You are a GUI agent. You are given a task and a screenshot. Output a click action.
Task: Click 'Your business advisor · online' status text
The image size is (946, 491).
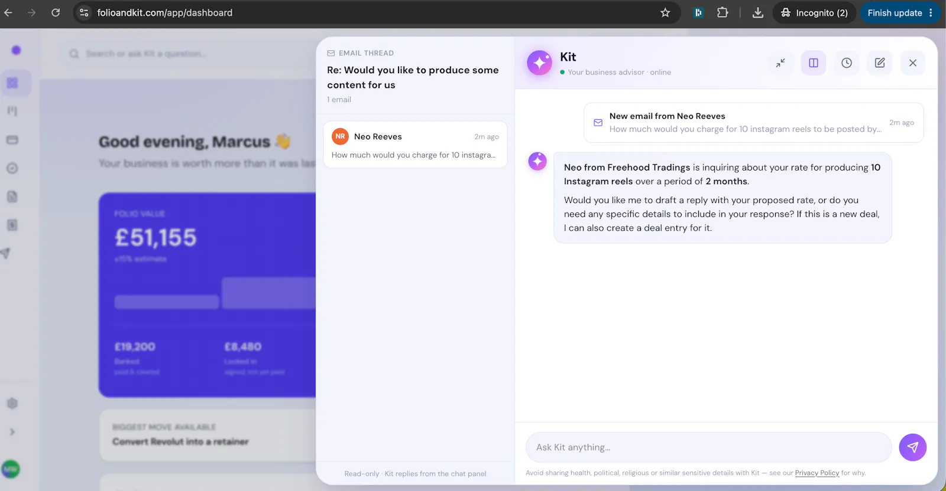point(619,72)
